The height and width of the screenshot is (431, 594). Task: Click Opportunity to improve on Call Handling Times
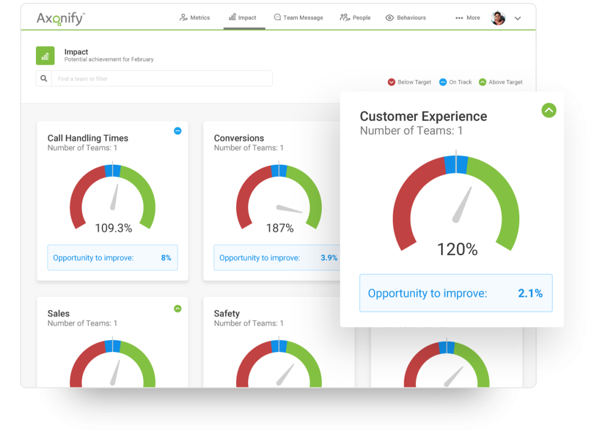pos(113,258)
